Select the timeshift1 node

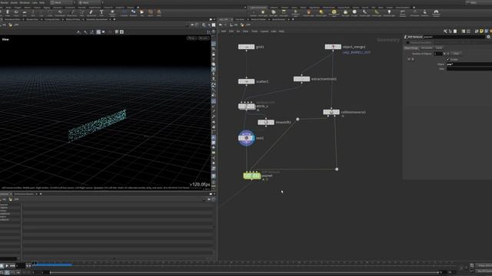point(266,122)
